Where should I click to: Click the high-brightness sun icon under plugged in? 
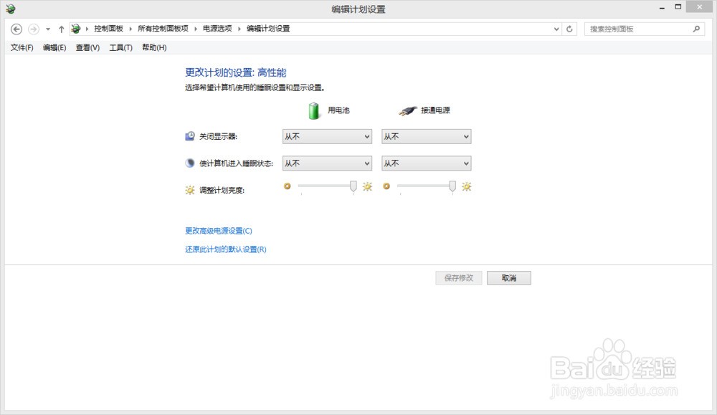(467, 186)
